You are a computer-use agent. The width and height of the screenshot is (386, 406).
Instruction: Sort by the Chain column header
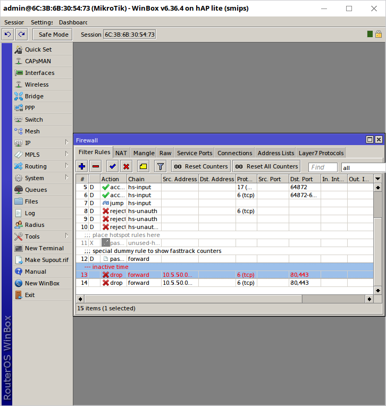coord(144,179)
